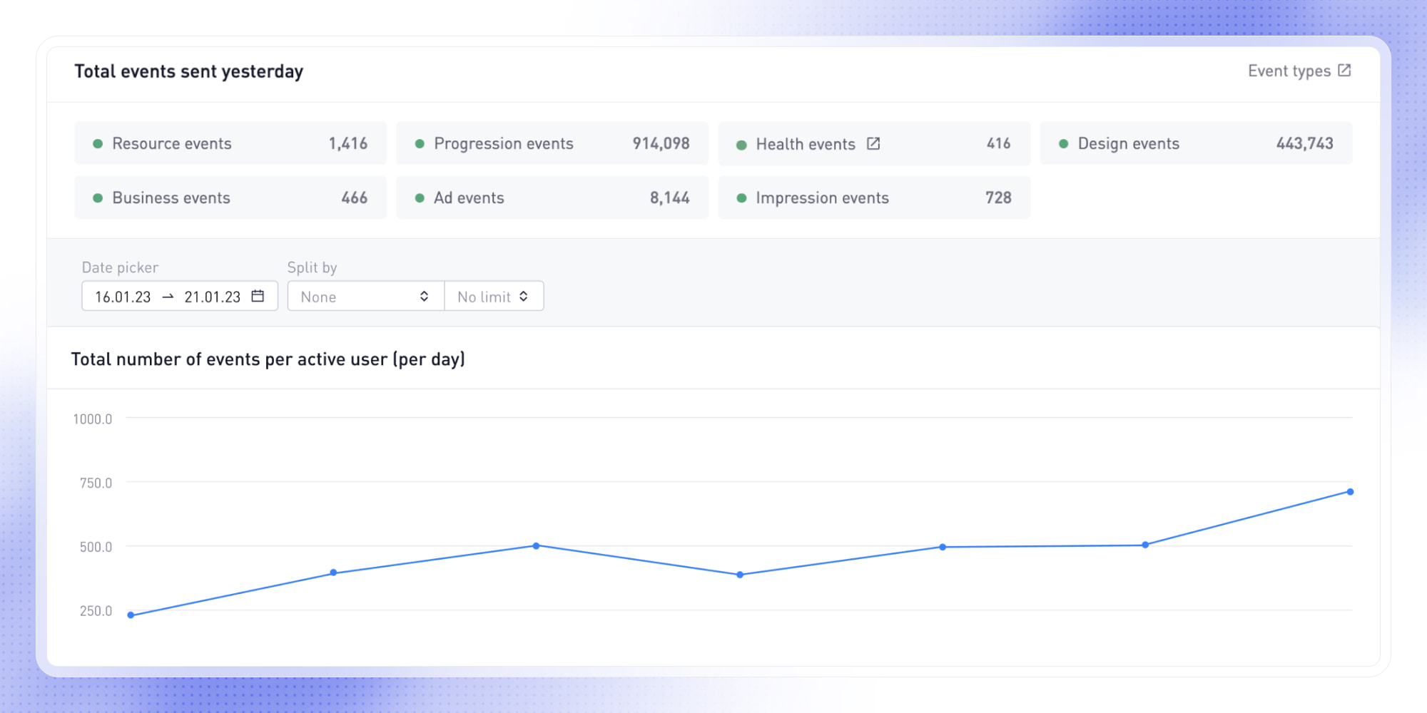Click the green dot next to Ad events

(x=420, y=198)
